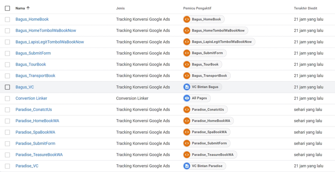
Task: Click the eye icon on All Pages trigger
Action: tap(187, 98)
